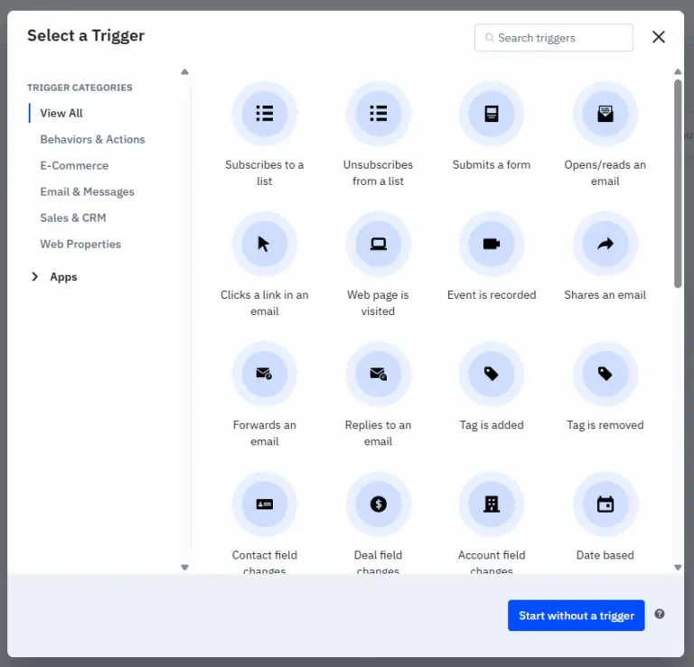Close the Select a Trigger dialog
The width and height of the screenshot is (694, 667).
[659, 37]
